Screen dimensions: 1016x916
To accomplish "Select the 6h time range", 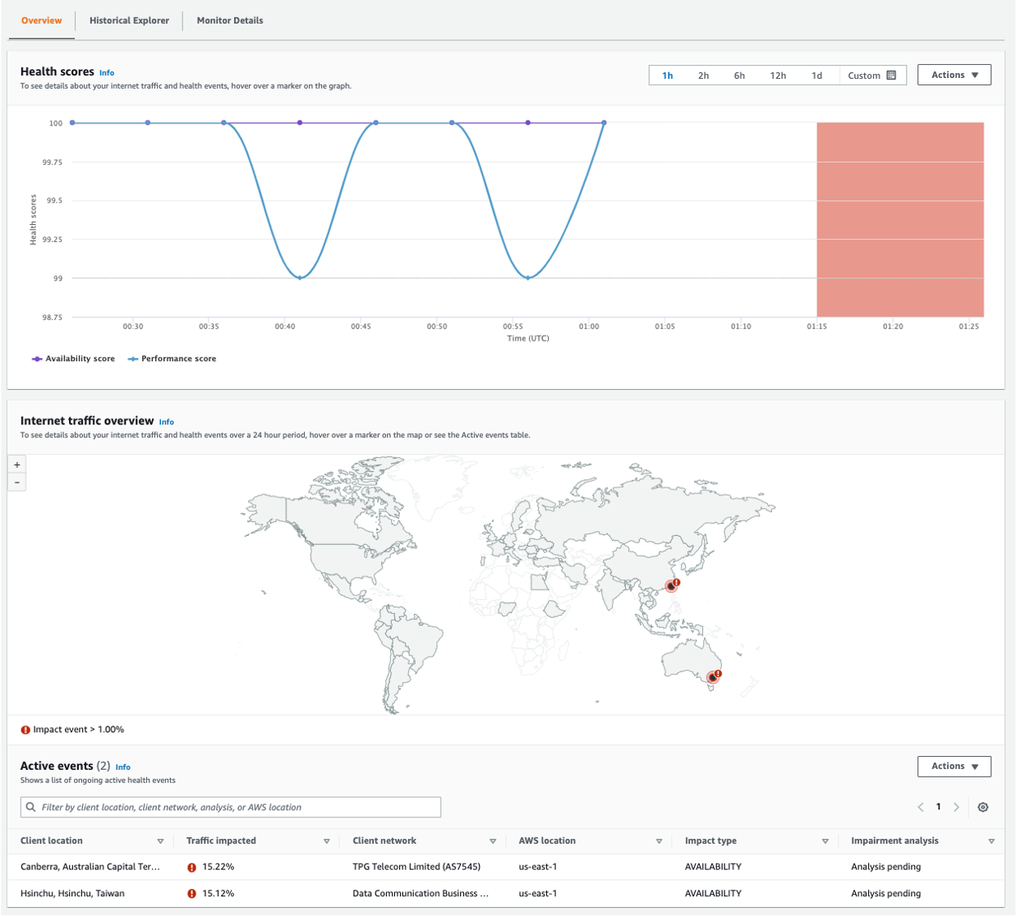I will point(739,76).
